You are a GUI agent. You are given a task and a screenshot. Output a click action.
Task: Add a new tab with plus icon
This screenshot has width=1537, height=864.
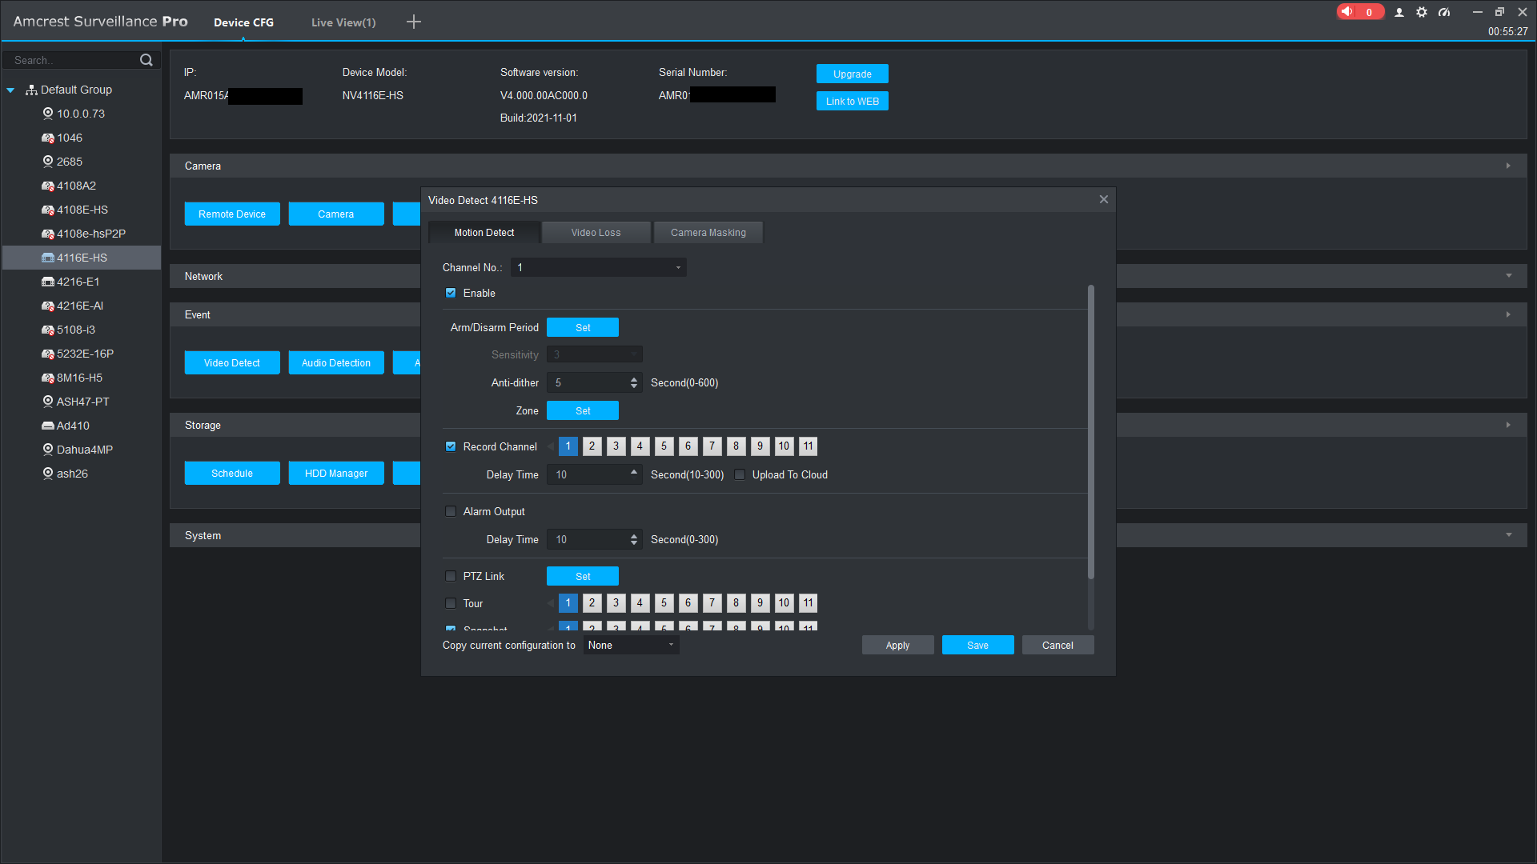(x=413, y=22)
